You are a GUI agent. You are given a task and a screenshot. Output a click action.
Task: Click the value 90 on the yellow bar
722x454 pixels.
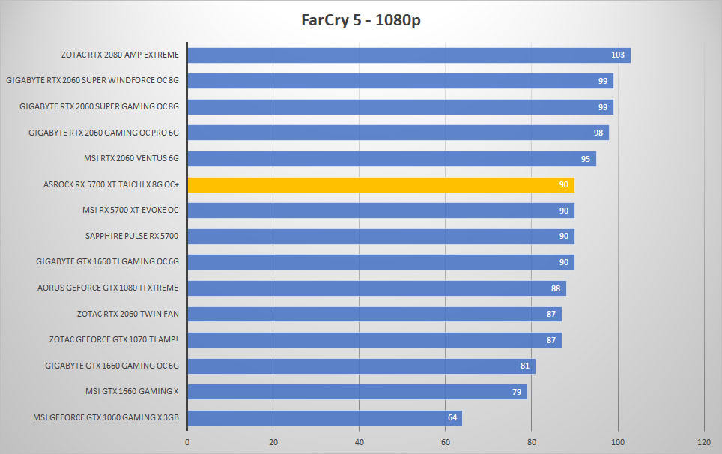(x=564, y=184)
